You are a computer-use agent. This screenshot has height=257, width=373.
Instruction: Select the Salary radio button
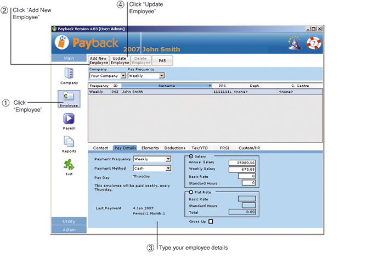189,157
